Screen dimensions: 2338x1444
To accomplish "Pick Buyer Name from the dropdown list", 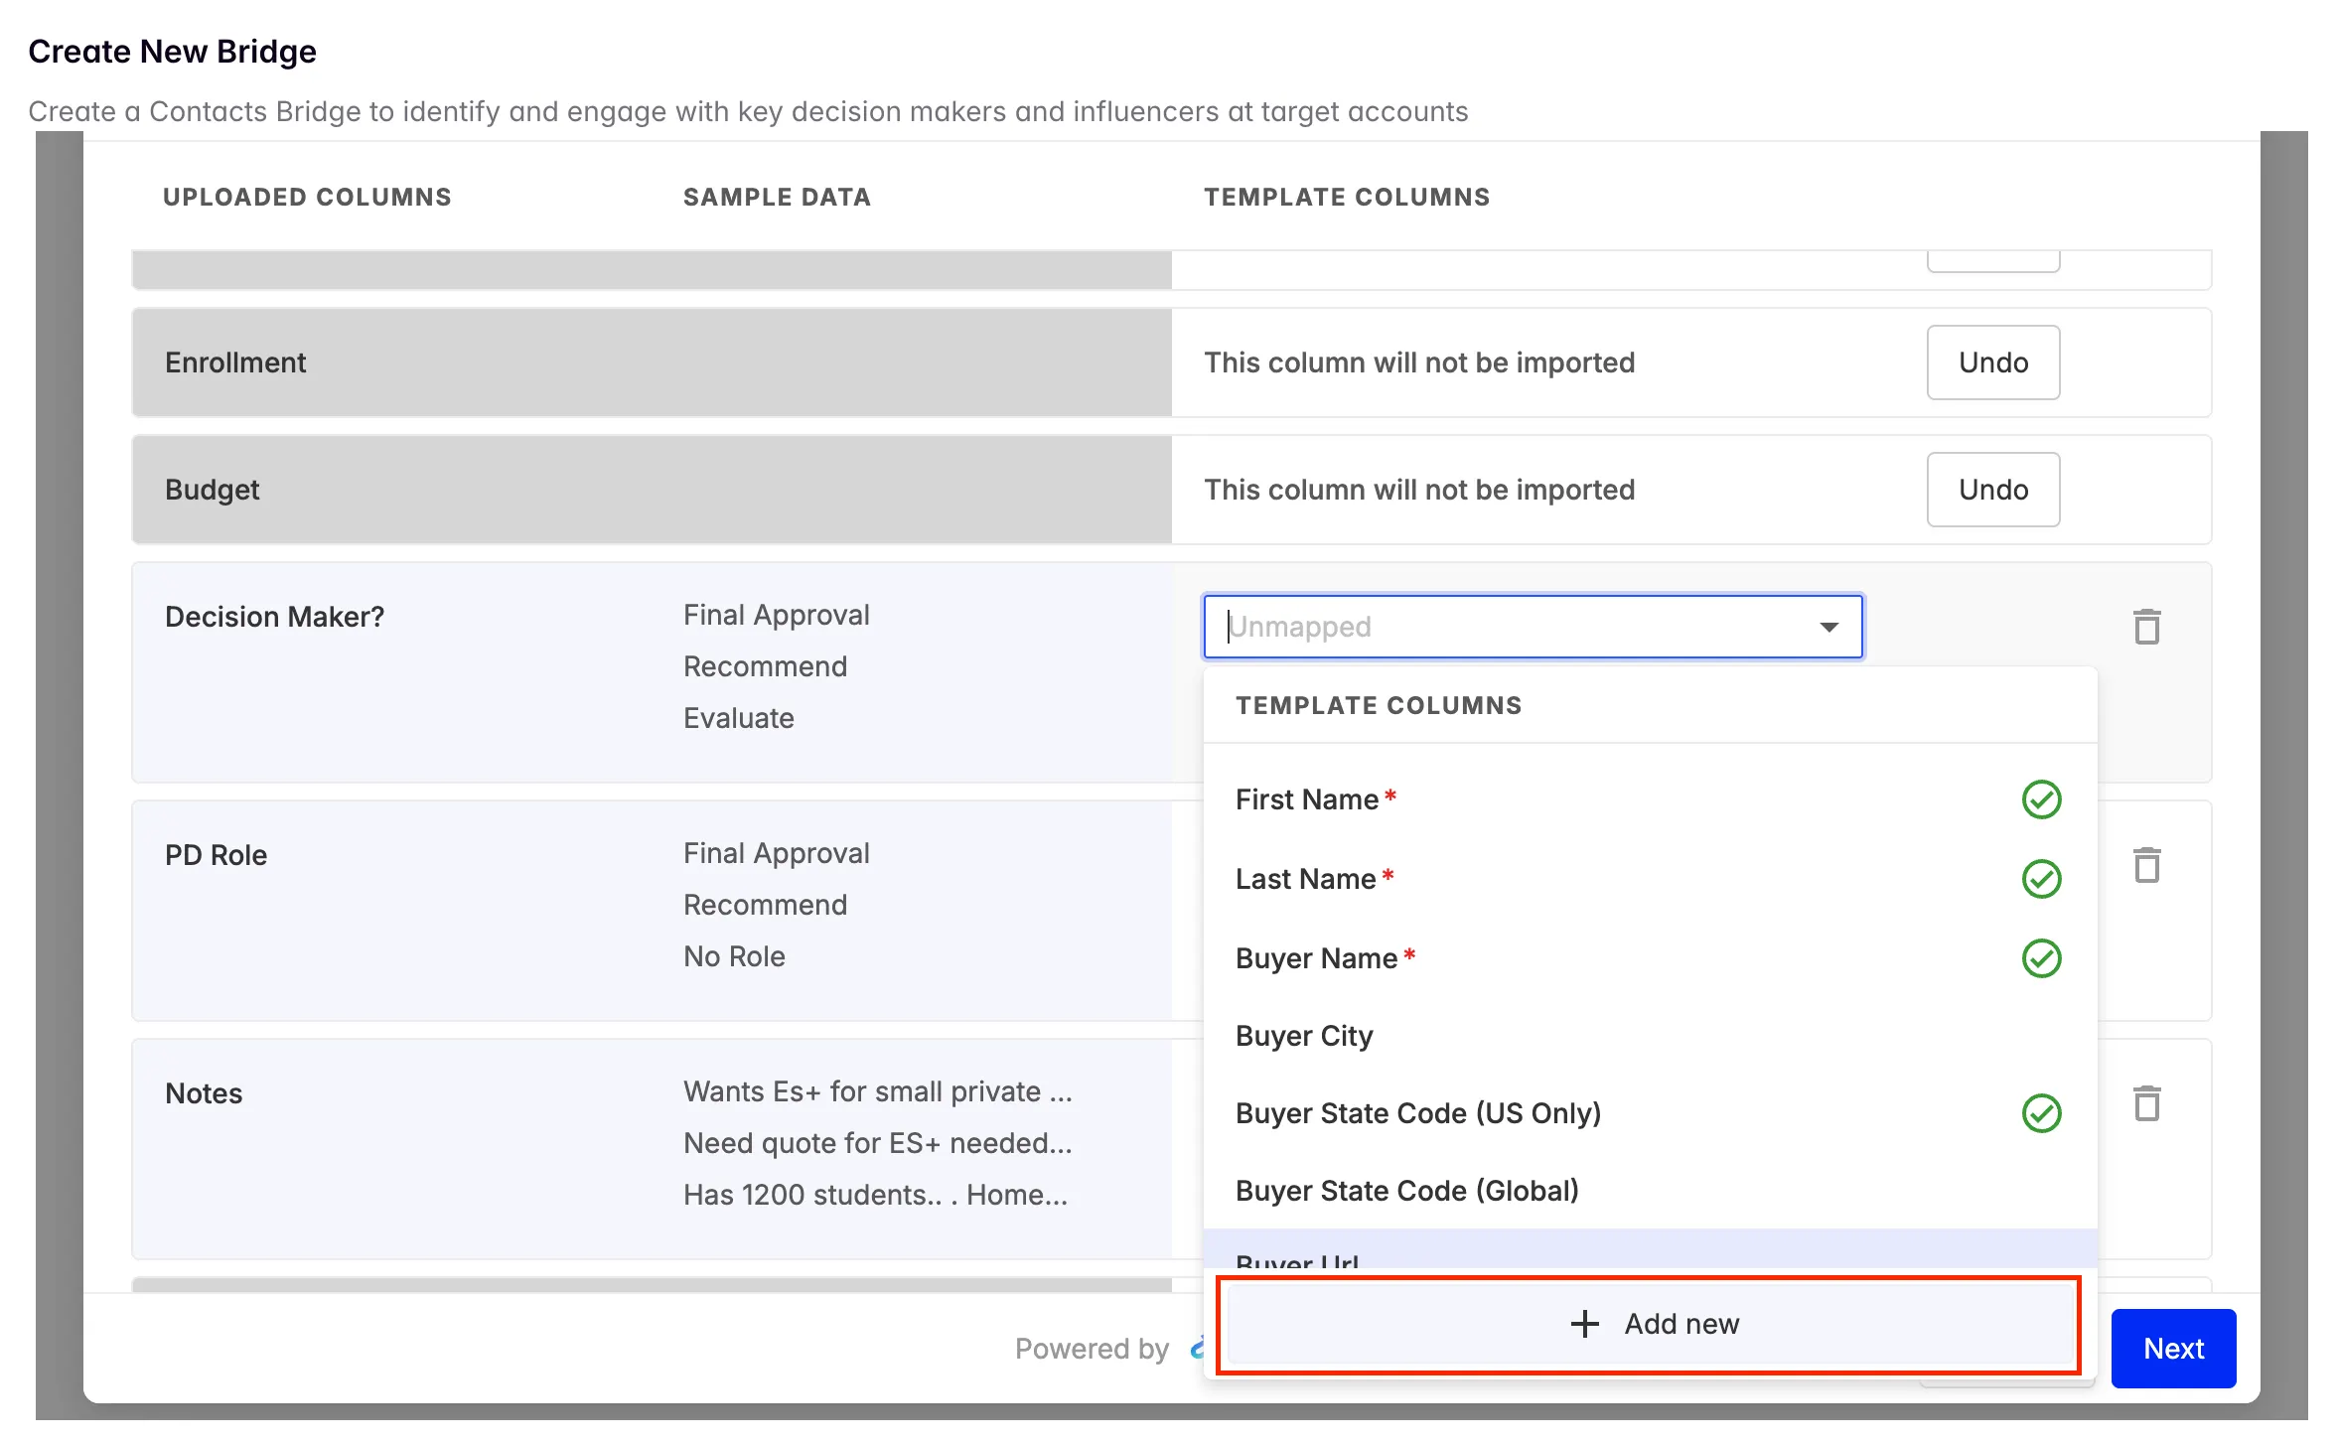I will point(1316,958).
